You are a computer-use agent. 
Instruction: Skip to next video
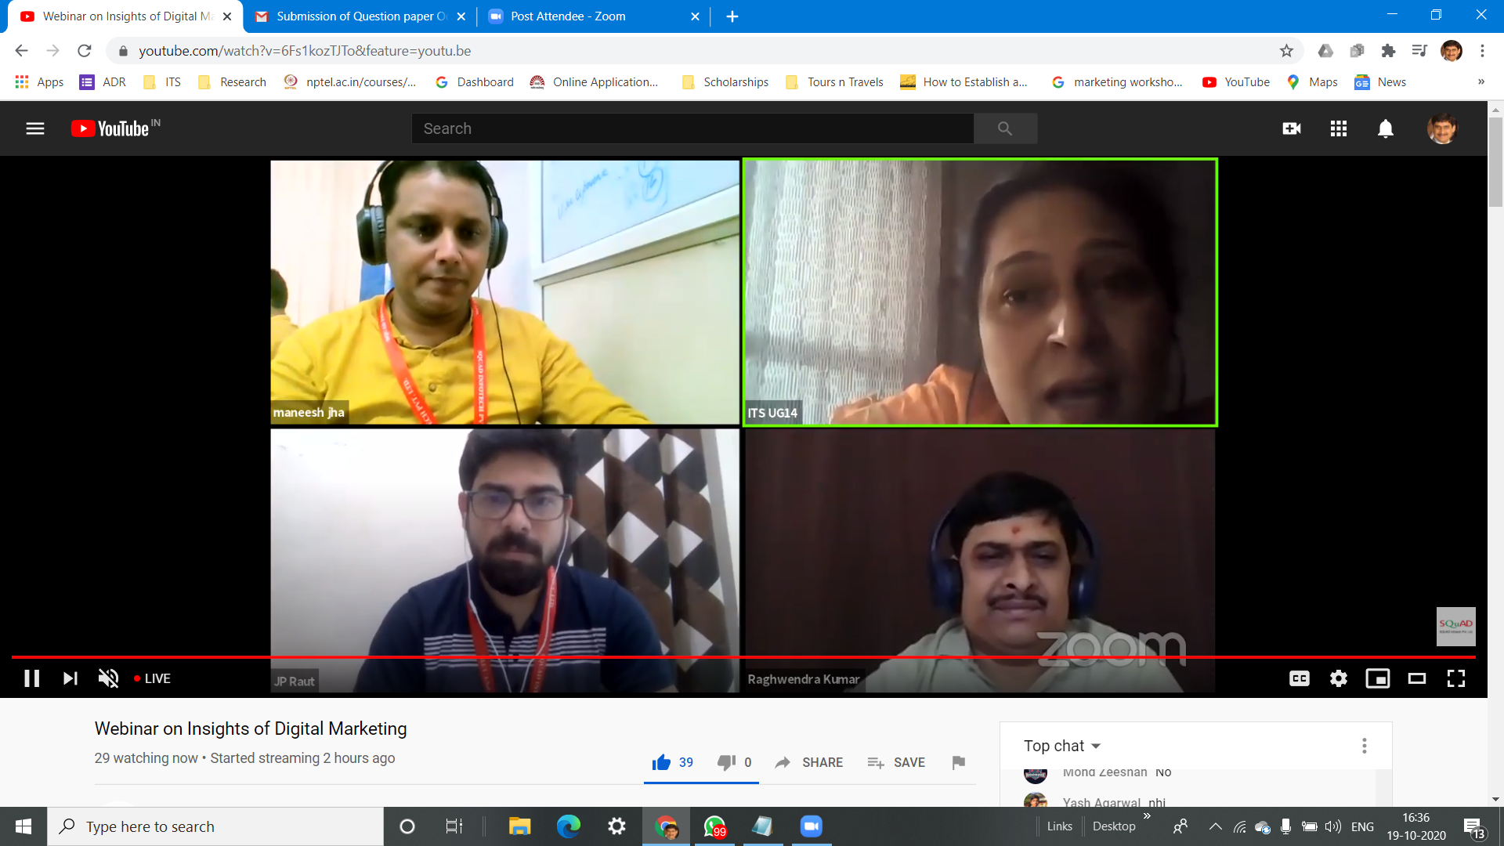[x=70, y=678]
